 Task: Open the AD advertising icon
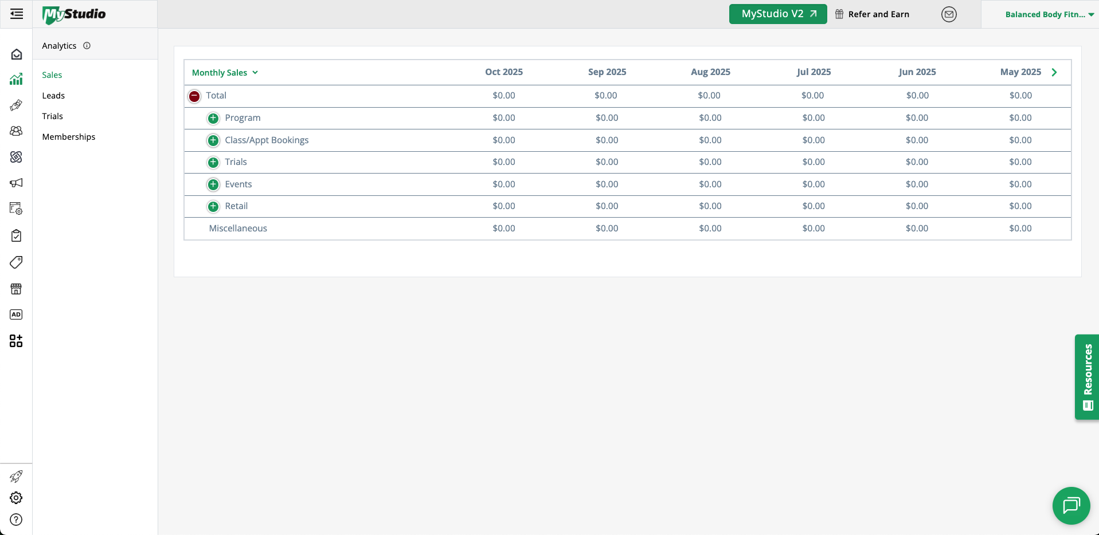16,314
